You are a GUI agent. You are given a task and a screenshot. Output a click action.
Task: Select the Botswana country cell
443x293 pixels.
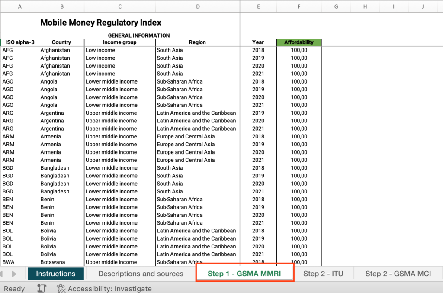tap(61, 262)
